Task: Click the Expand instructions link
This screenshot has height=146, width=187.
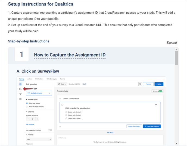Action: (172, 43)
